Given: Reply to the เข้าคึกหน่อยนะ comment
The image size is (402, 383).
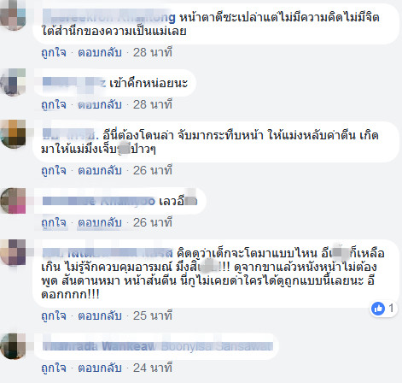Looking at the screenshot, I should [100, 105].
